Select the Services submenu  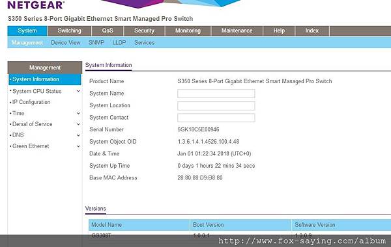point(145,43)
